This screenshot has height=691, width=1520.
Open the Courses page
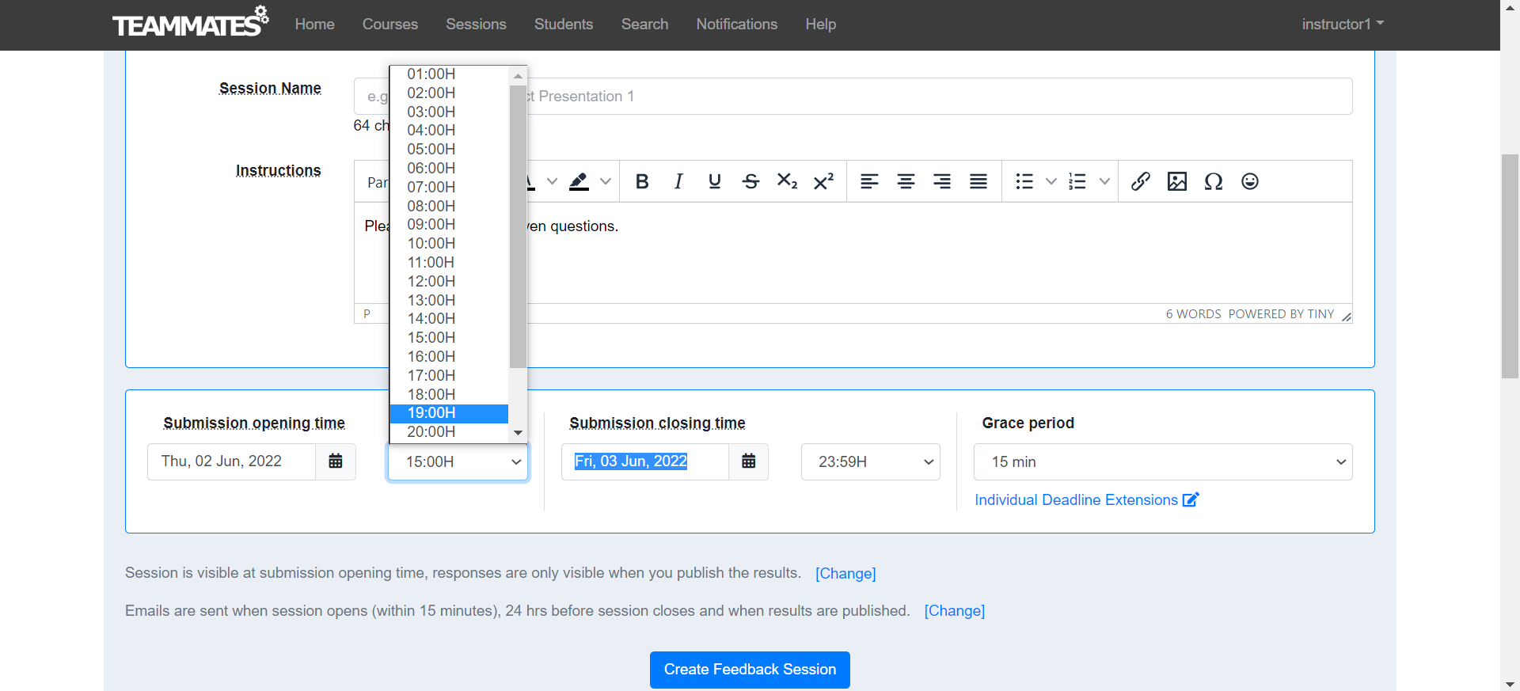tap(389, 25)
